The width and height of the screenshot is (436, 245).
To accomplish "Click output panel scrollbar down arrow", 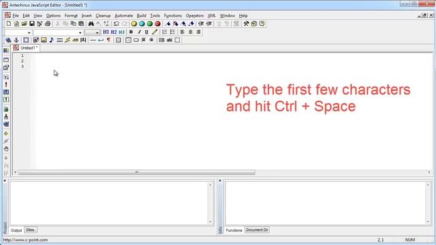I will click(211, 221).
